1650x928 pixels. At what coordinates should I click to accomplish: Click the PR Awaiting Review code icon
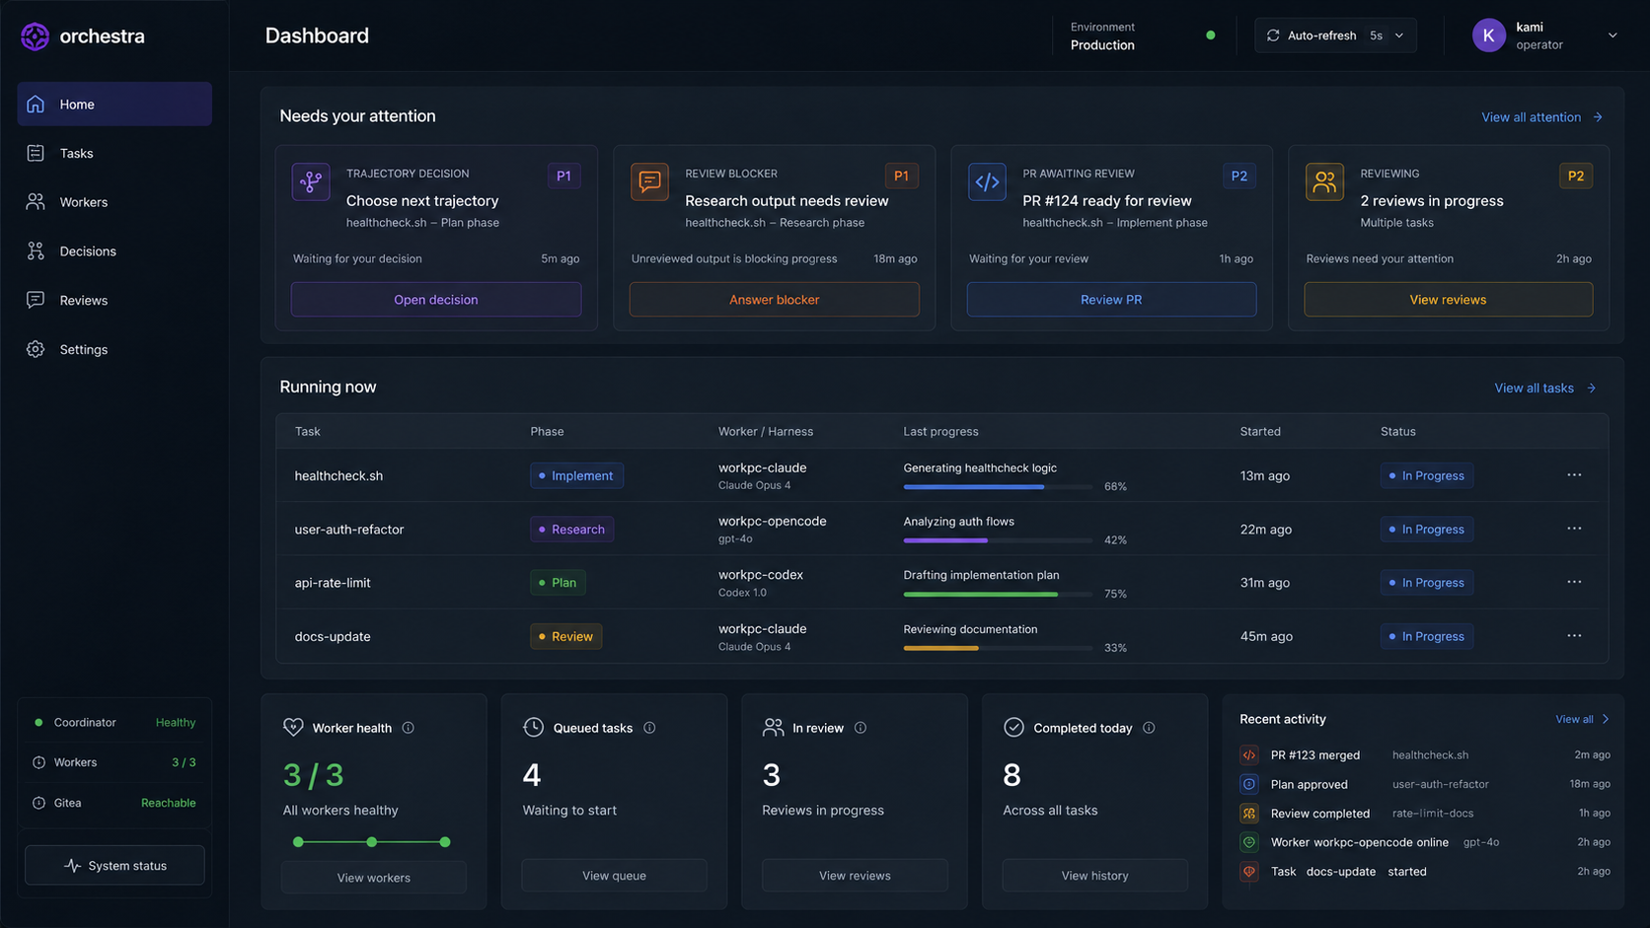click(x=987, y=182)
